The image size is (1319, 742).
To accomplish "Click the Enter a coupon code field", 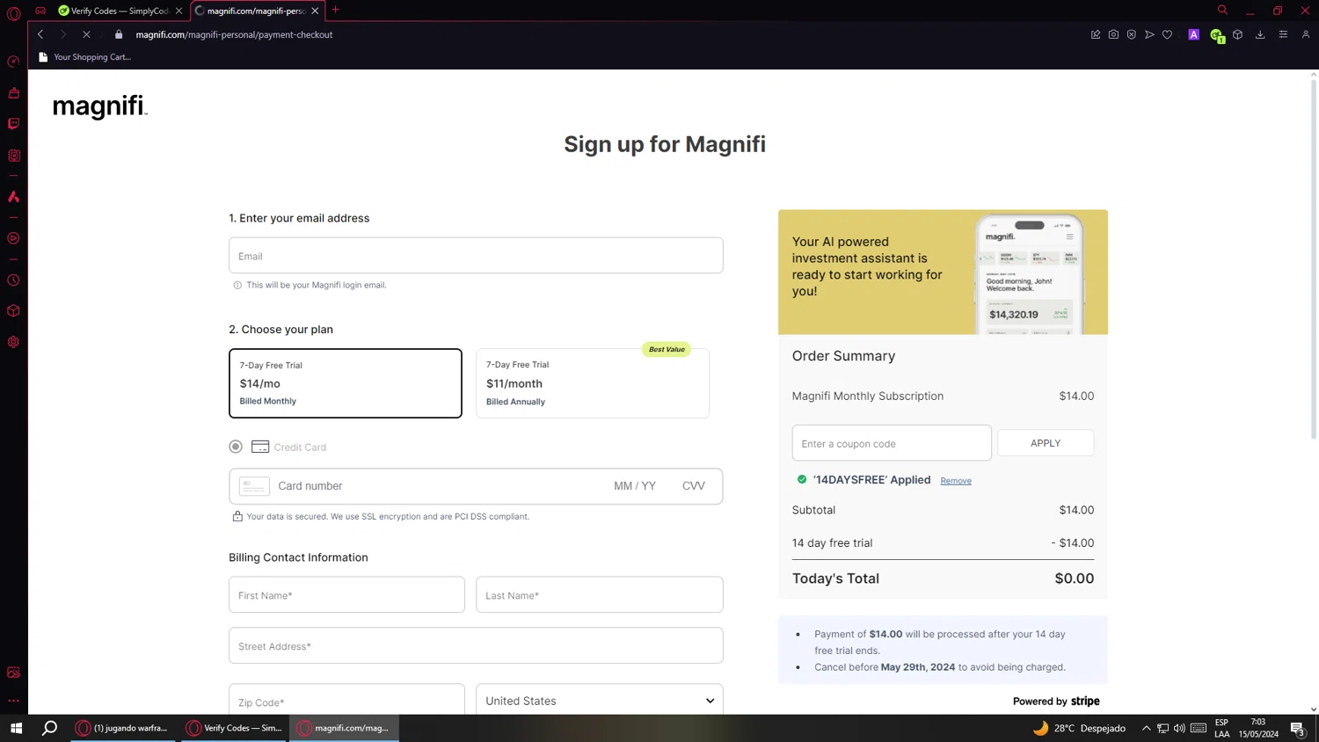I will tap(892, 443).
